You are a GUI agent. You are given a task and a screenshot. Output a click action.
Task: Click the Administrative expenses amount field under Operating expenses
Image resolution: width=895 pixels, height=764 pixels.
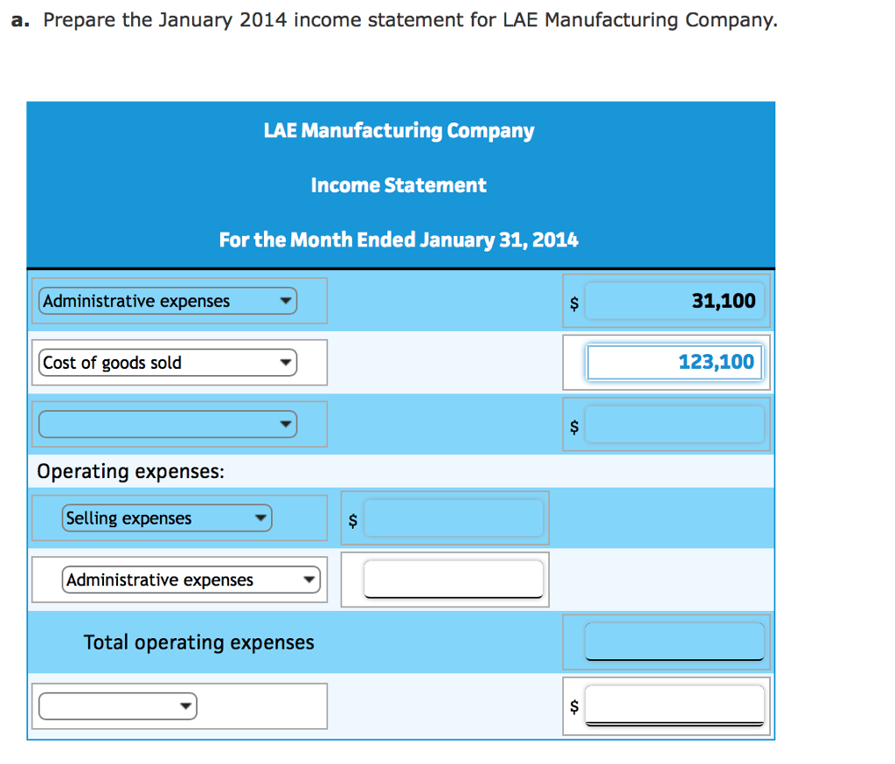454,579
